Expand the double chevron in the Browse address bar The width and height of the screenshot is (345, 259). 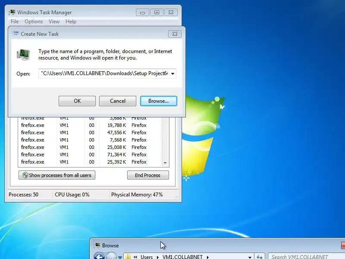(x=135, y=257)
